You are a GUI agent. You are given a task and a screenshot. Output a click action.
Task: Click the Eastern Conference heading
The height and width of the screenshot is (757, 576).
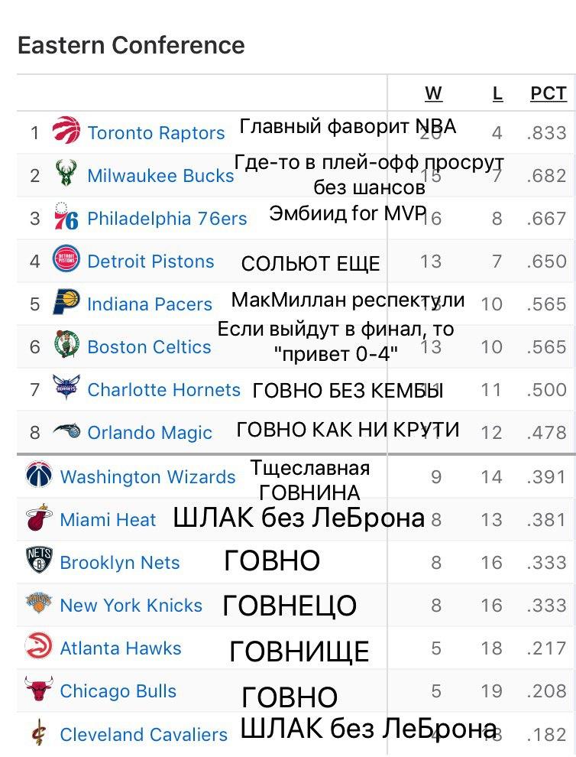click(131, 45)
